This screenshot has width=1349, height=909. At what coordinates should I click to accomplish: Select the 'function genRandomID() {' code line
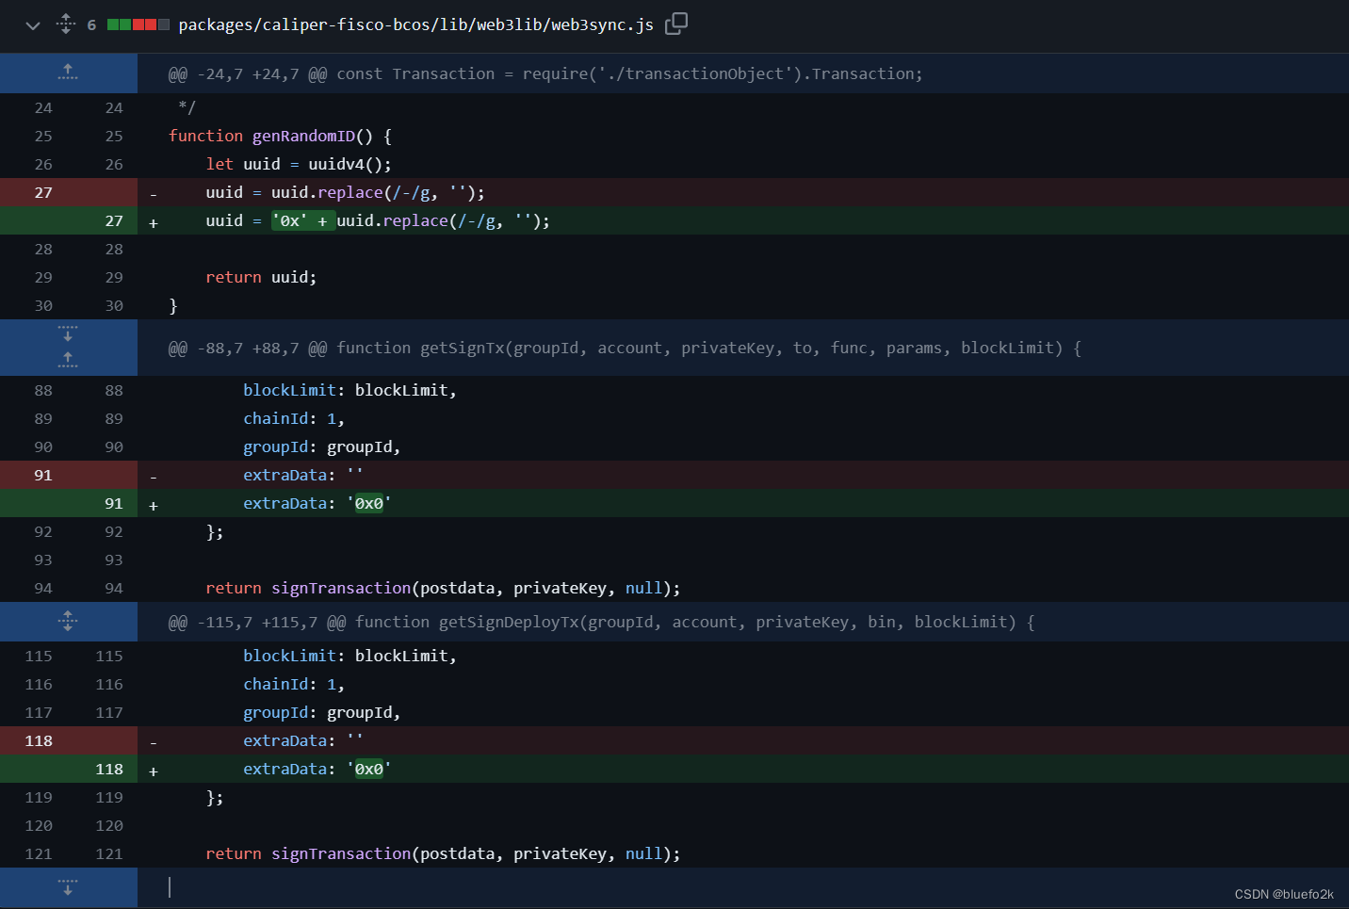click(x=280, y=136)
